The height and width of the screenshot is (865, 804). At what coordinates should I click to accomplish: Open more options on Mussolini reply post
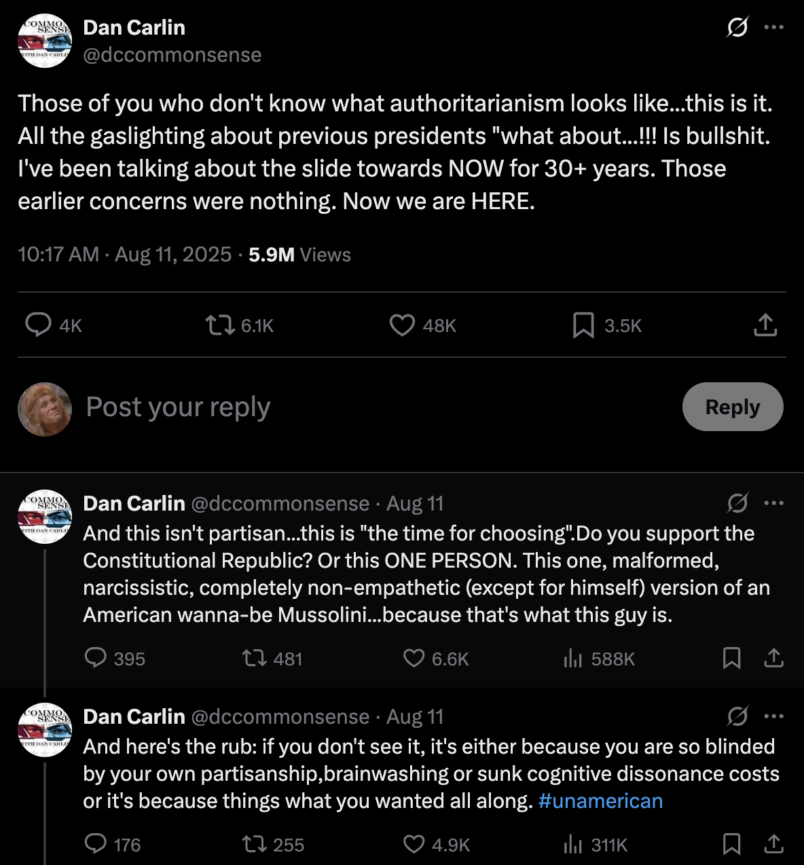[774, 503]
